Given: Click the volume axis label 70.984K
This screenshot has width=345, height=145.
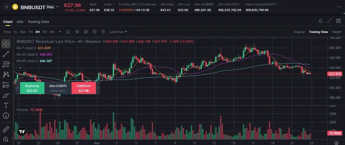Looking at the screenshot, I should point(335,133).
